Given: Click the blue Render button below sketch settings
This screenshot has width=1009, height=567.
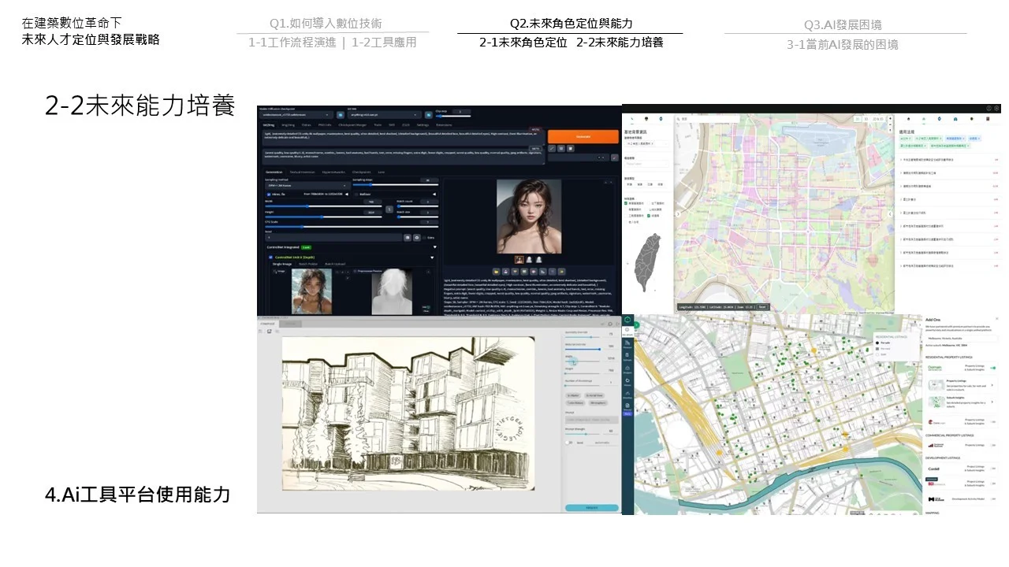Looking at the screenshot, I should (x=591, y=508).
